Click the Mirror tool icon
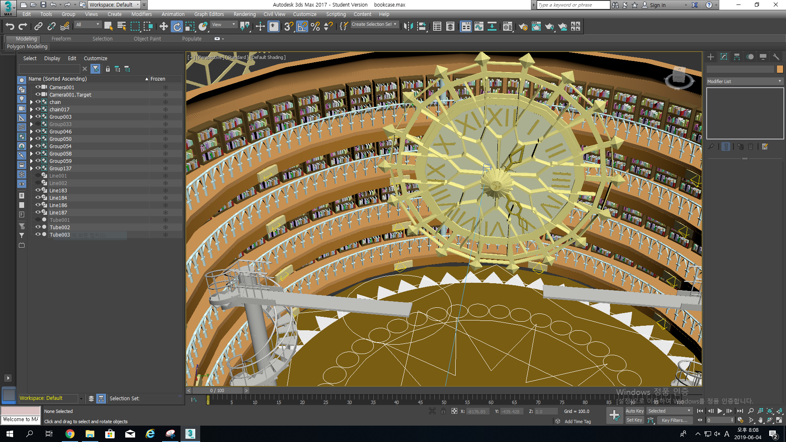Image resolution: width=786 pixels, height=442 pixels. tap(408, 27)
